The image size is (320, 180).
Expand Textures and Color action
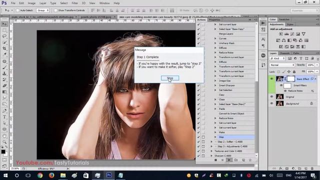click(x=211, y=151)
